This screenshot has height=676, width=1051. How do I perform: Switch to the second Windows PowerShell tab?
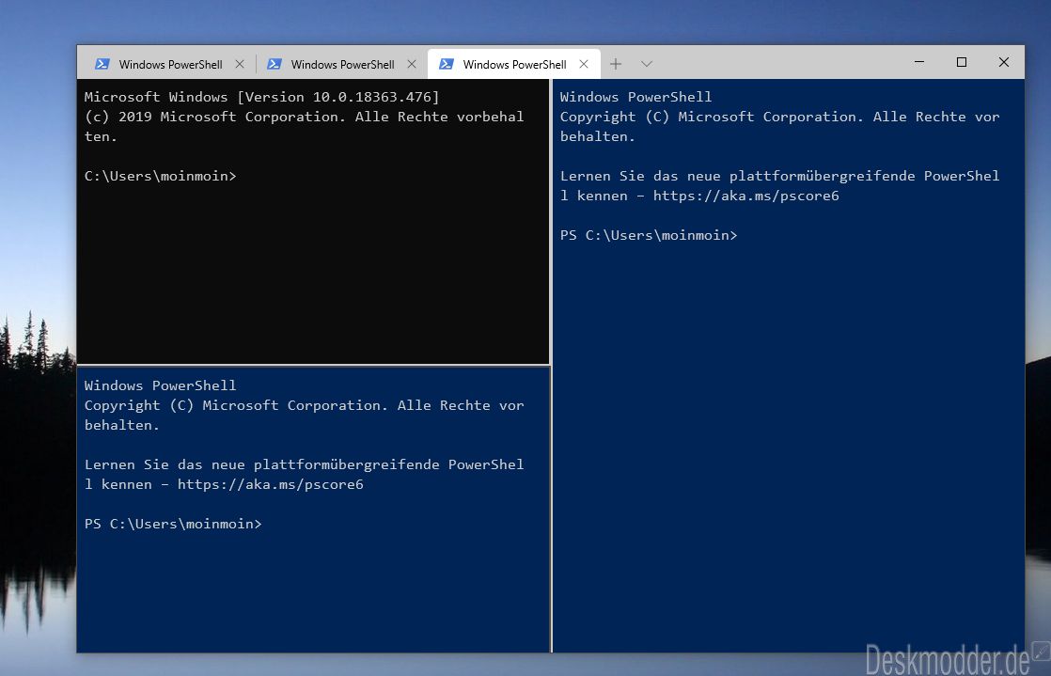342,64
